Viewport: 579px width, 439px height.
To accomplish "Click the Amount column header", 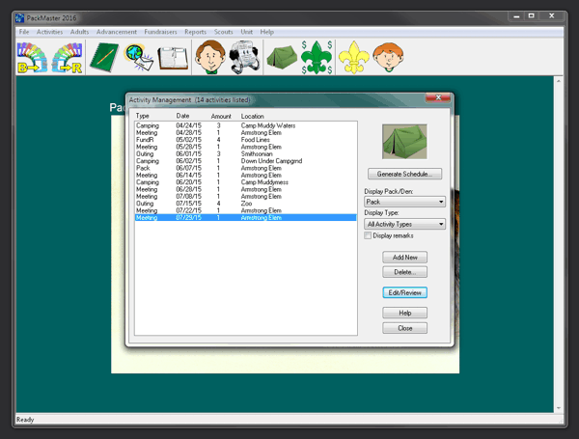I will (x=221, y=116).
